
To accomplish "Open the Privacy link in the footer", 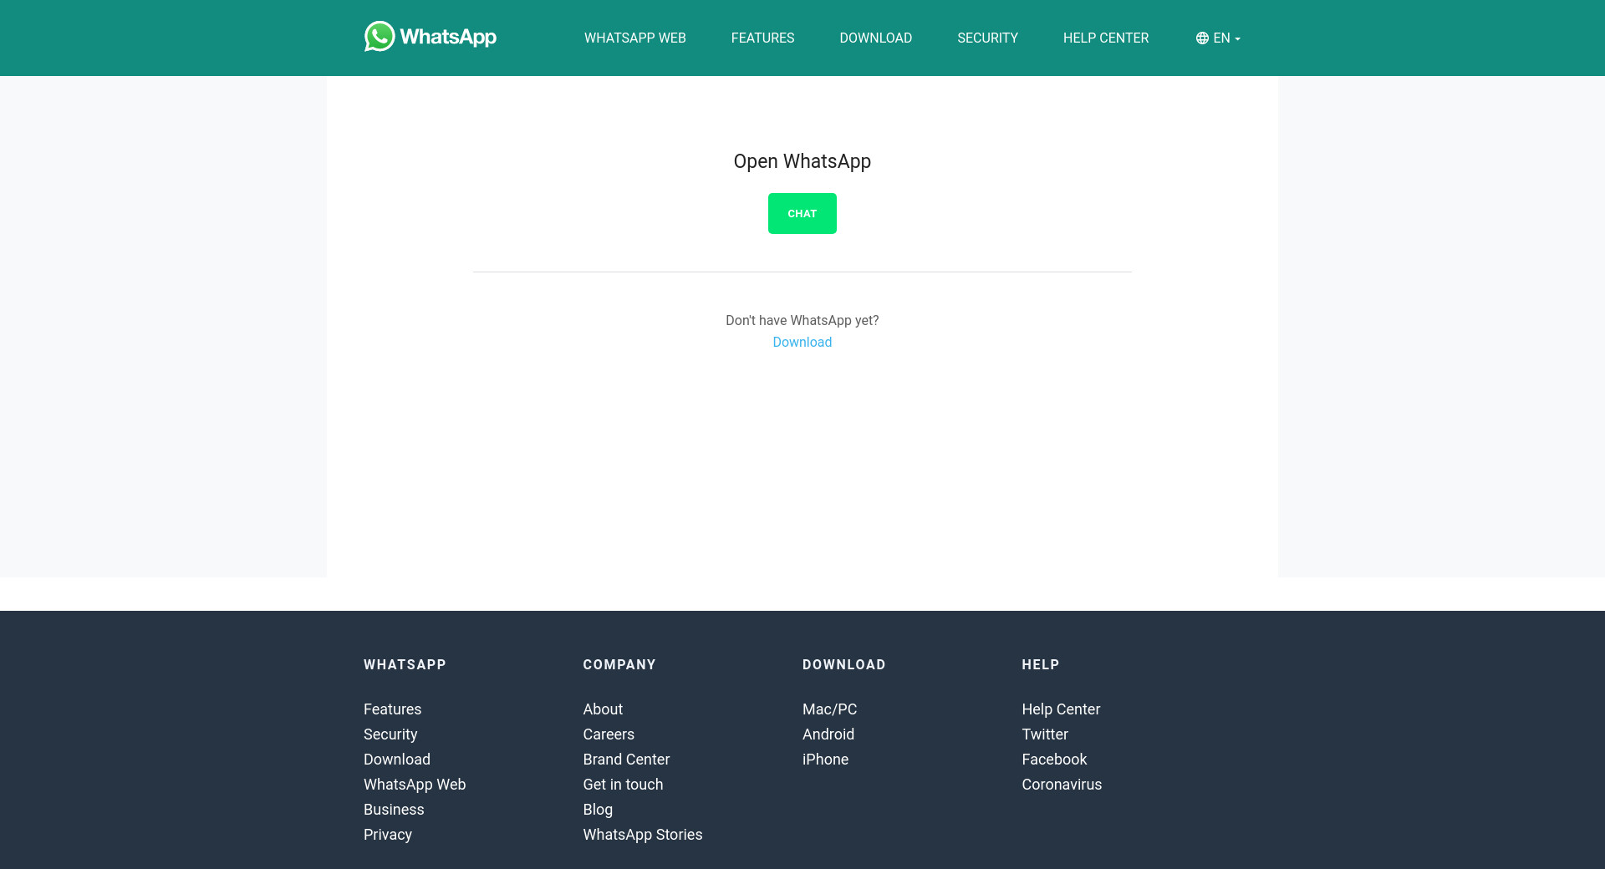I will pos(388,835).
